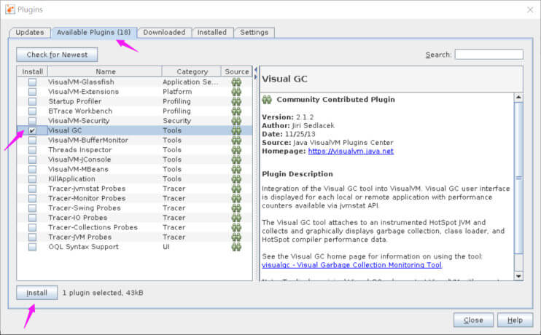
Task: Switch to the Updates tab
Action: point(30,32)
